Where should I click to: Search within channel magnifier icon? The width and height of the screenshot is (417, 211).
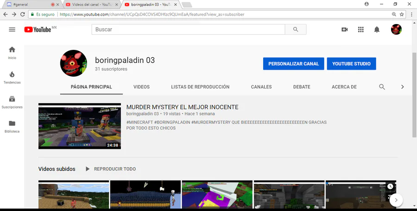coord(382,87)
